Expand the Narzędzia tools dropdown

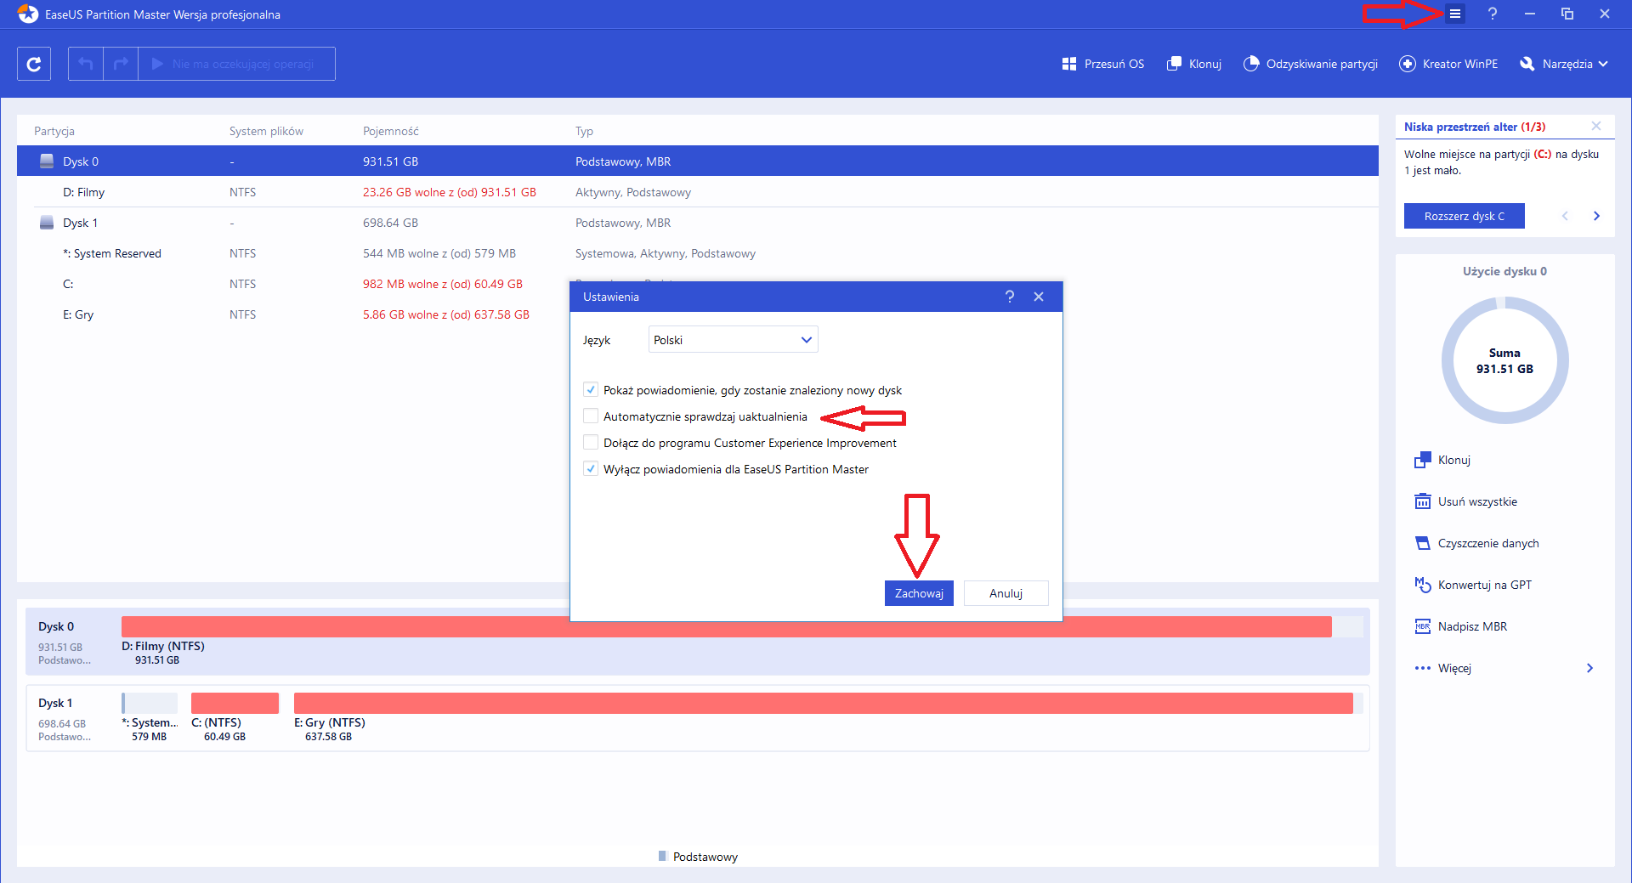pyautogui.click(x=1564, y=64)
